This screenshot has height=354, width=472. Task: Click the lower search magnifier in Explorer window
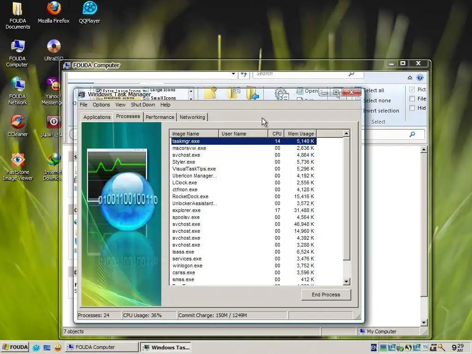412,134
